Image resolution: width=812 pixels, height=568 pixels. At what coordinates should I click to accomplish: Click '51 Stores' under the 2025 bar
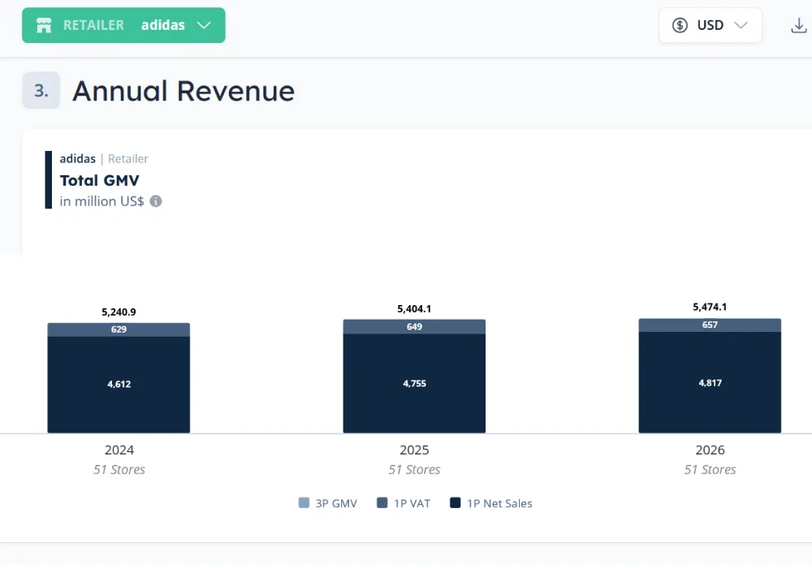pos(414,469)
